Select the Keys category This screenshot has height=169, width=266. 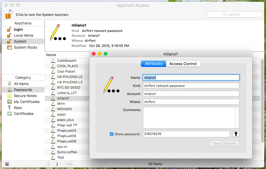(18, 108)
